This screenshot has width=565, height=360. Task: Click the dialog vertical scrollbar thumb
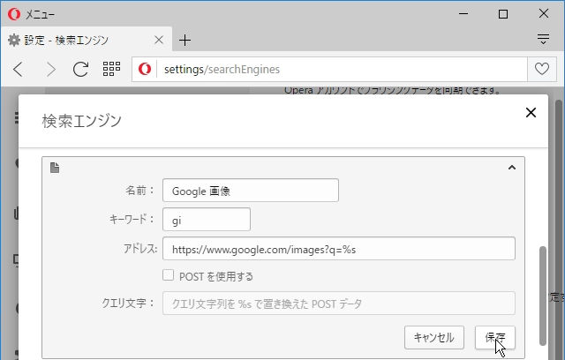543,296
